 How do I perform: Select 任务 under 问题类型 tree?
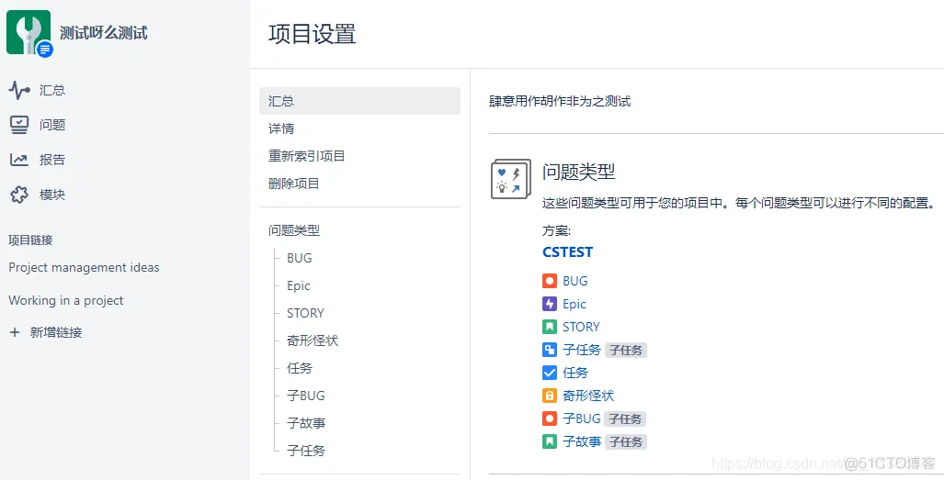(300, 368)
